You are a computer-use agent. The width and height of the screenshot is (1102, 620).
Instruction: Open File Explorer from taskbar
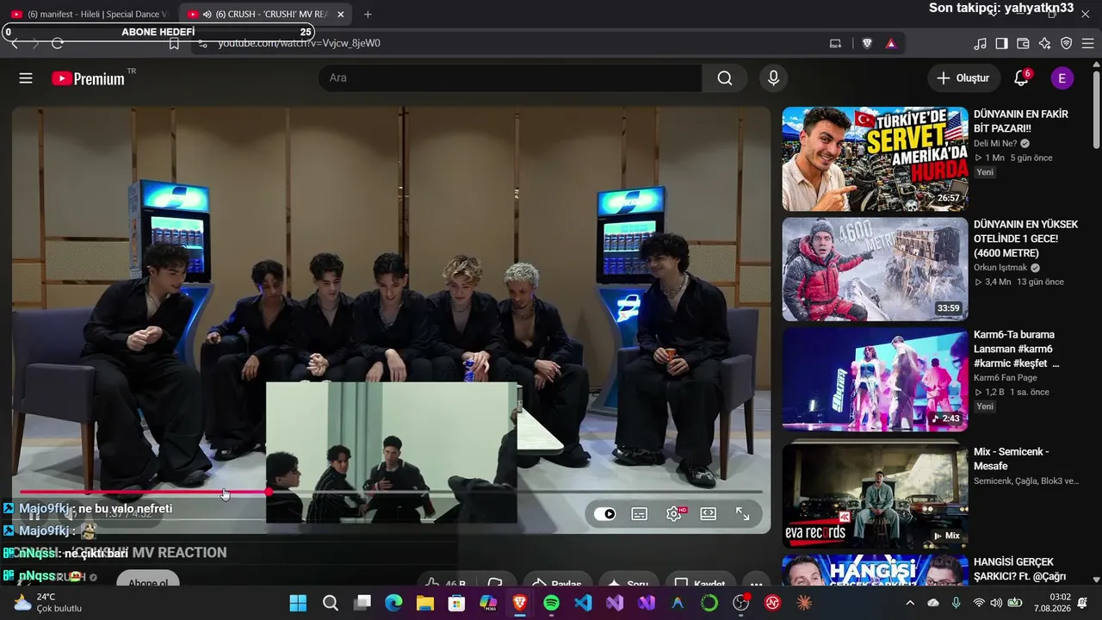[425, 603]
